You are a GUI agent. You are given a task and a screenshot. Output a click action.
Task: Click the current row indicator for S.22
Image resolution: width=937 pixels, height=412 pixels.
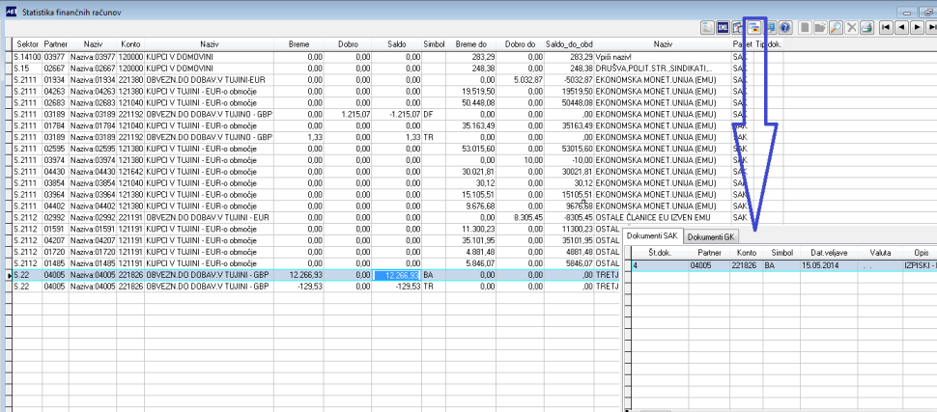click(9, 275)
